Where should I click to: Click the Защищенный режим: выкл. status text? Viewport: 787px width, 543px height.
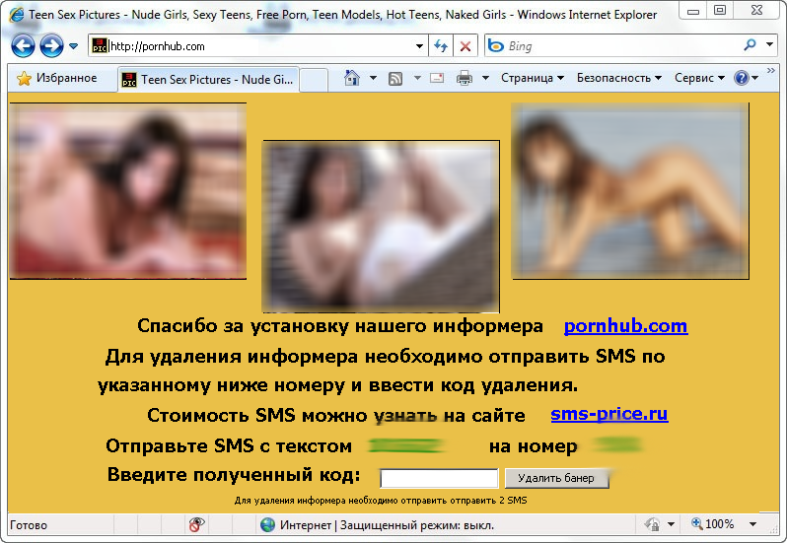pos(417,525)
